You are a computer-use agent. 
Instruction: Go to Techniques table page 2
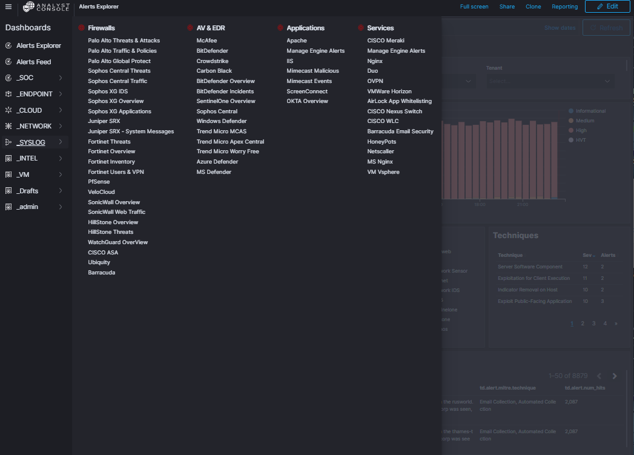click(583, 324)
